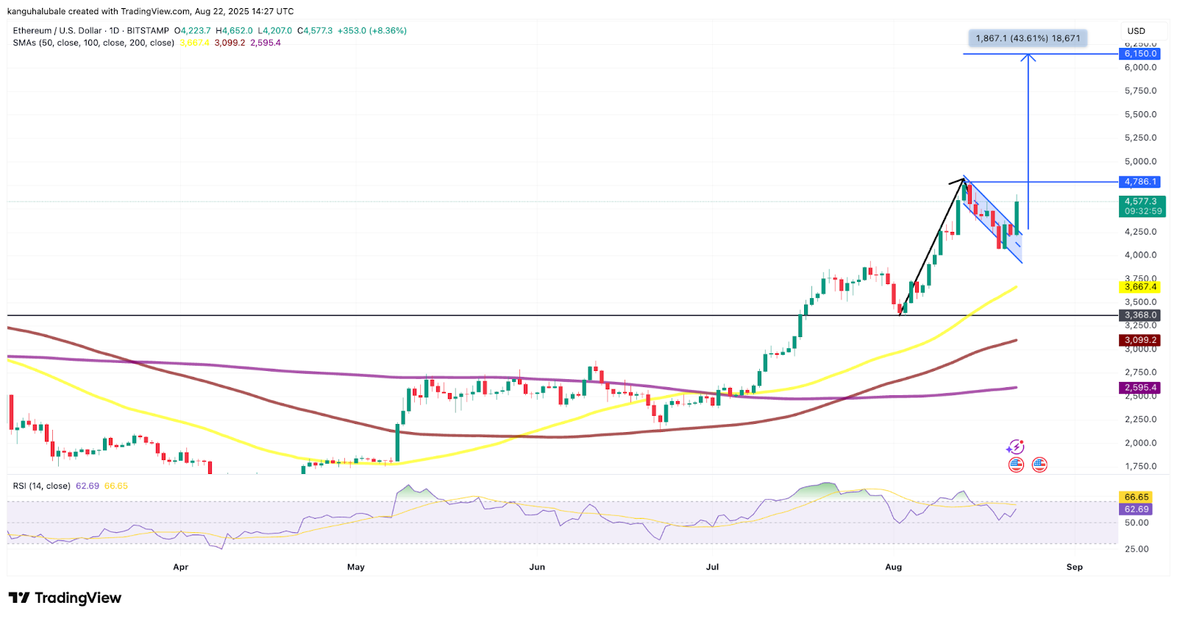
Task: Click the measurement box showing 1,867.1 (43.61%)
Action: tap(1028, 38)
